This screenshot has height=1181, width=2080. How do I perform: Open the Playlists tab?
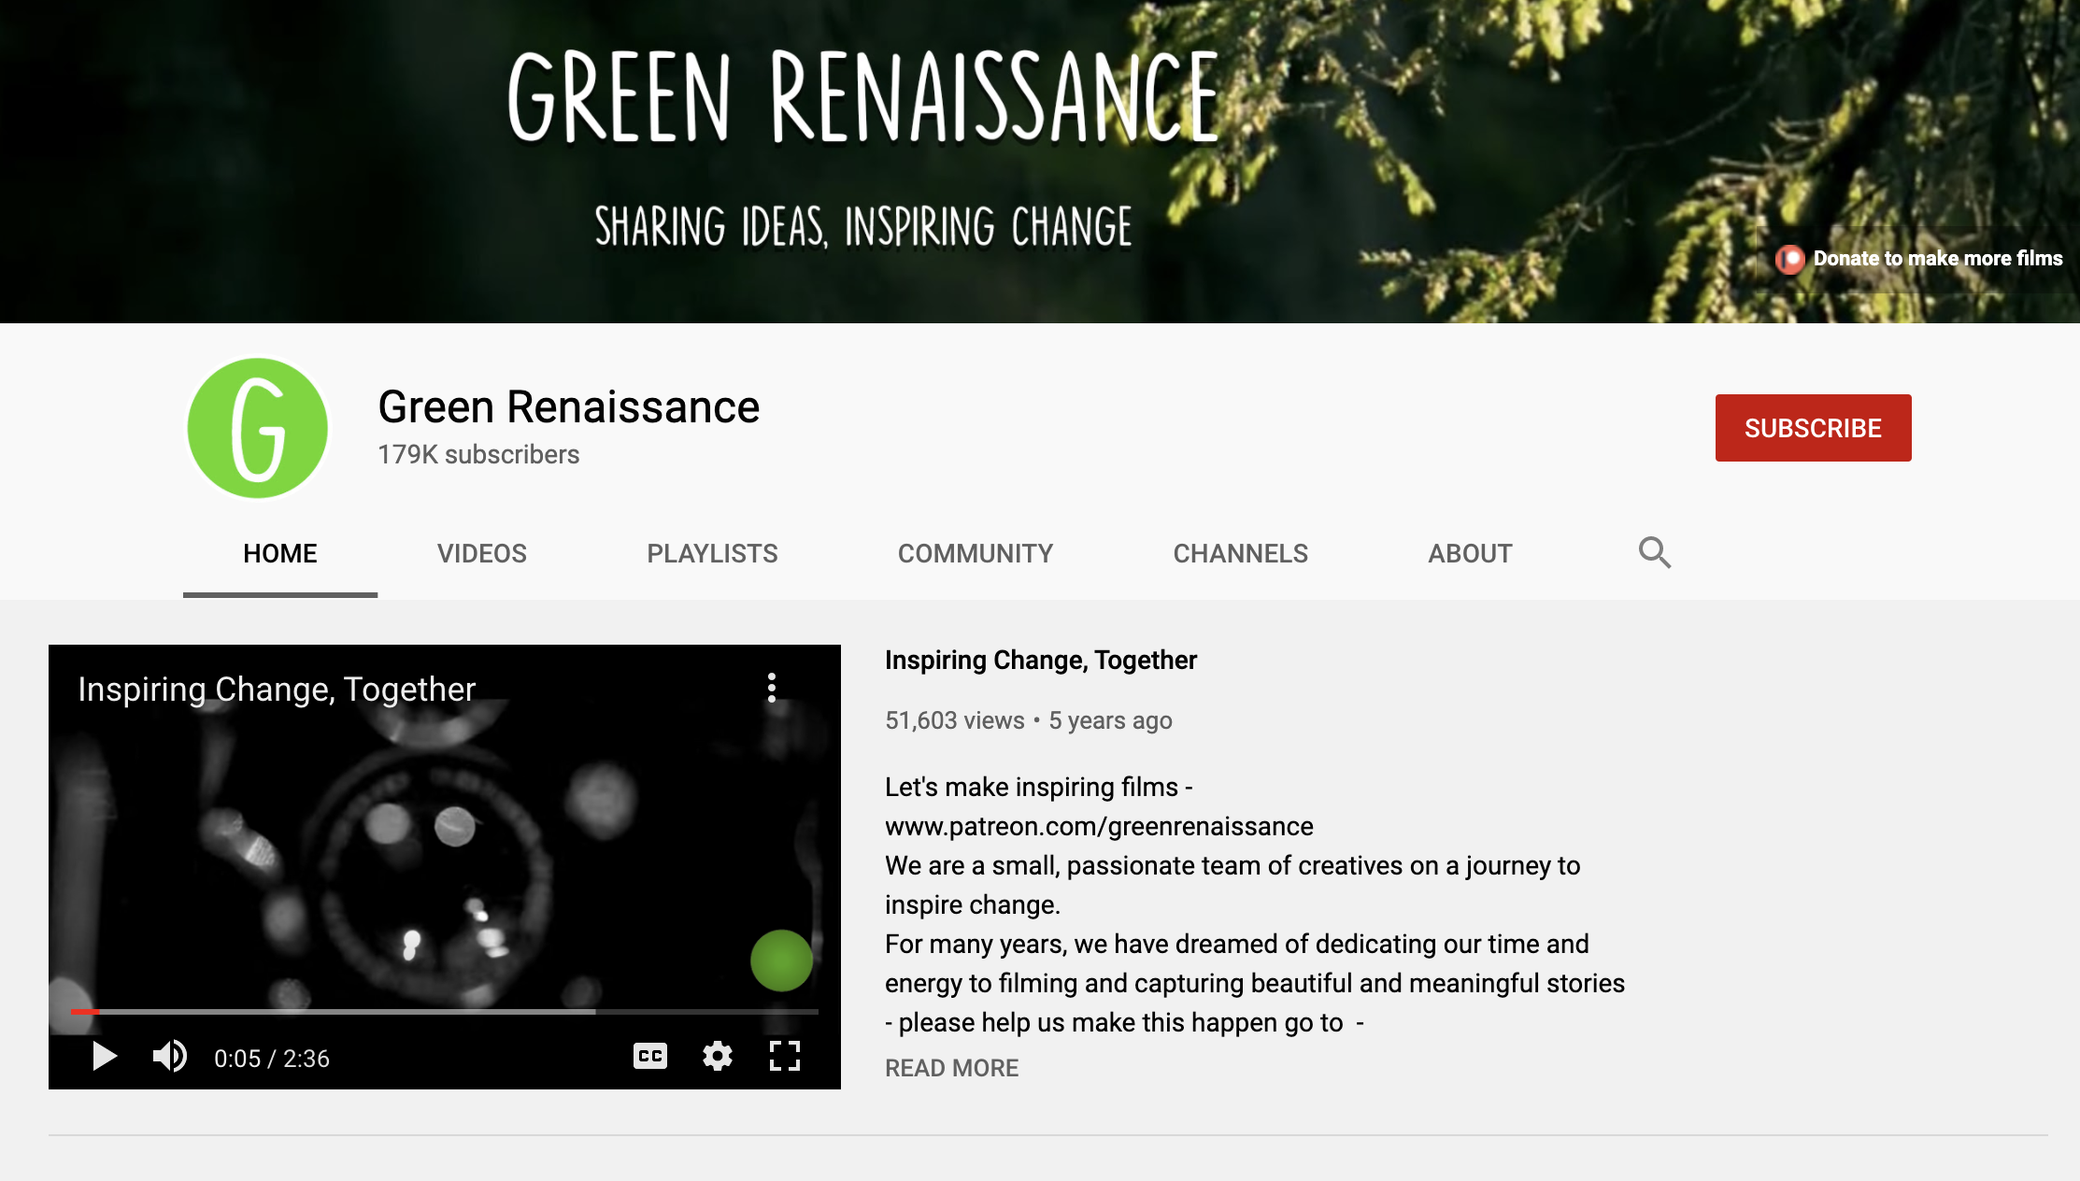click(x=712, y=554)
